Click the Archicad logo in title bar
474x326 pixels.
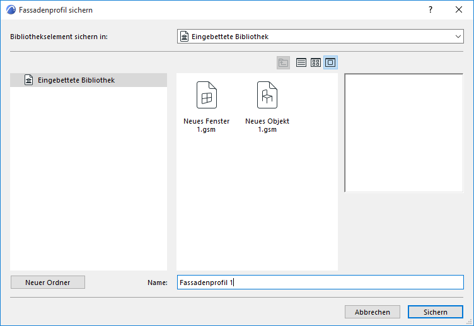(x=11, y=10)
